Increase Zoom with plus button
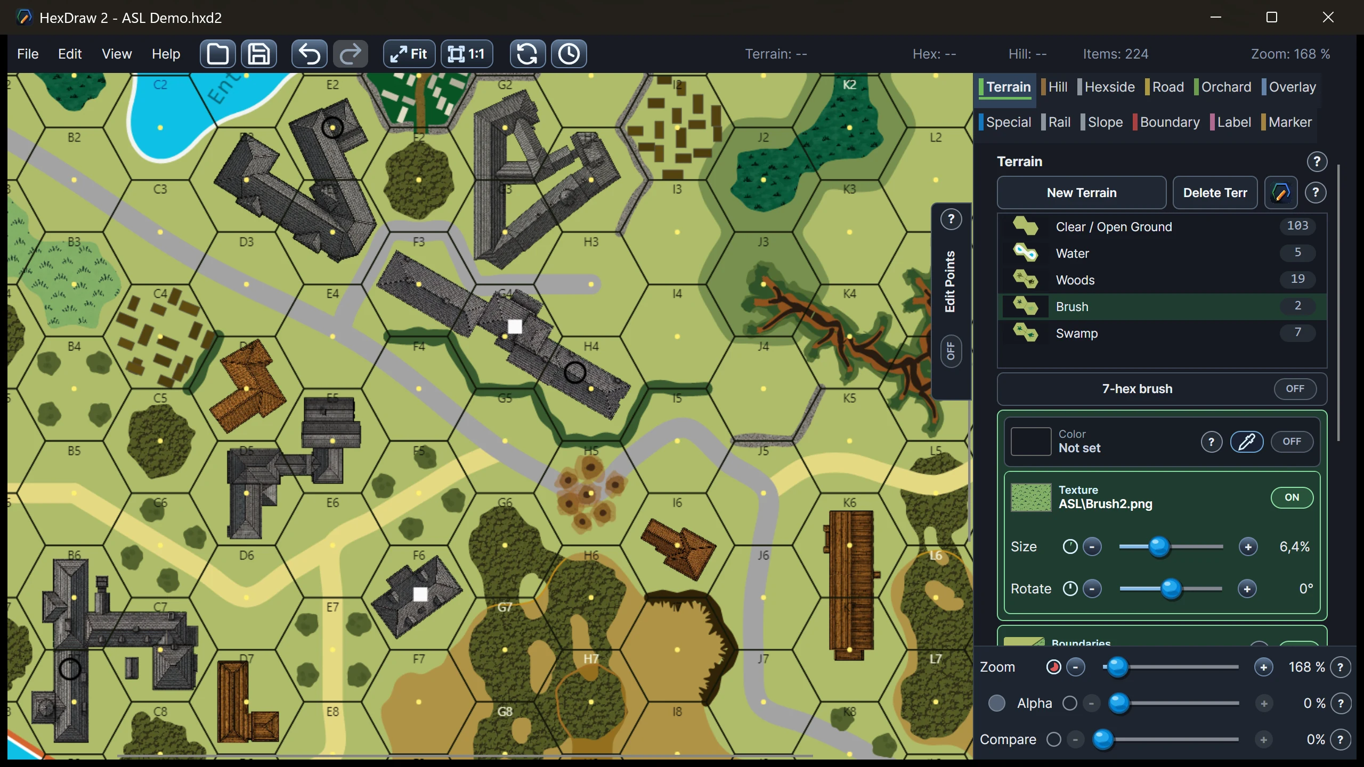Screen dimensions: 1364x767 [1263, 667]
